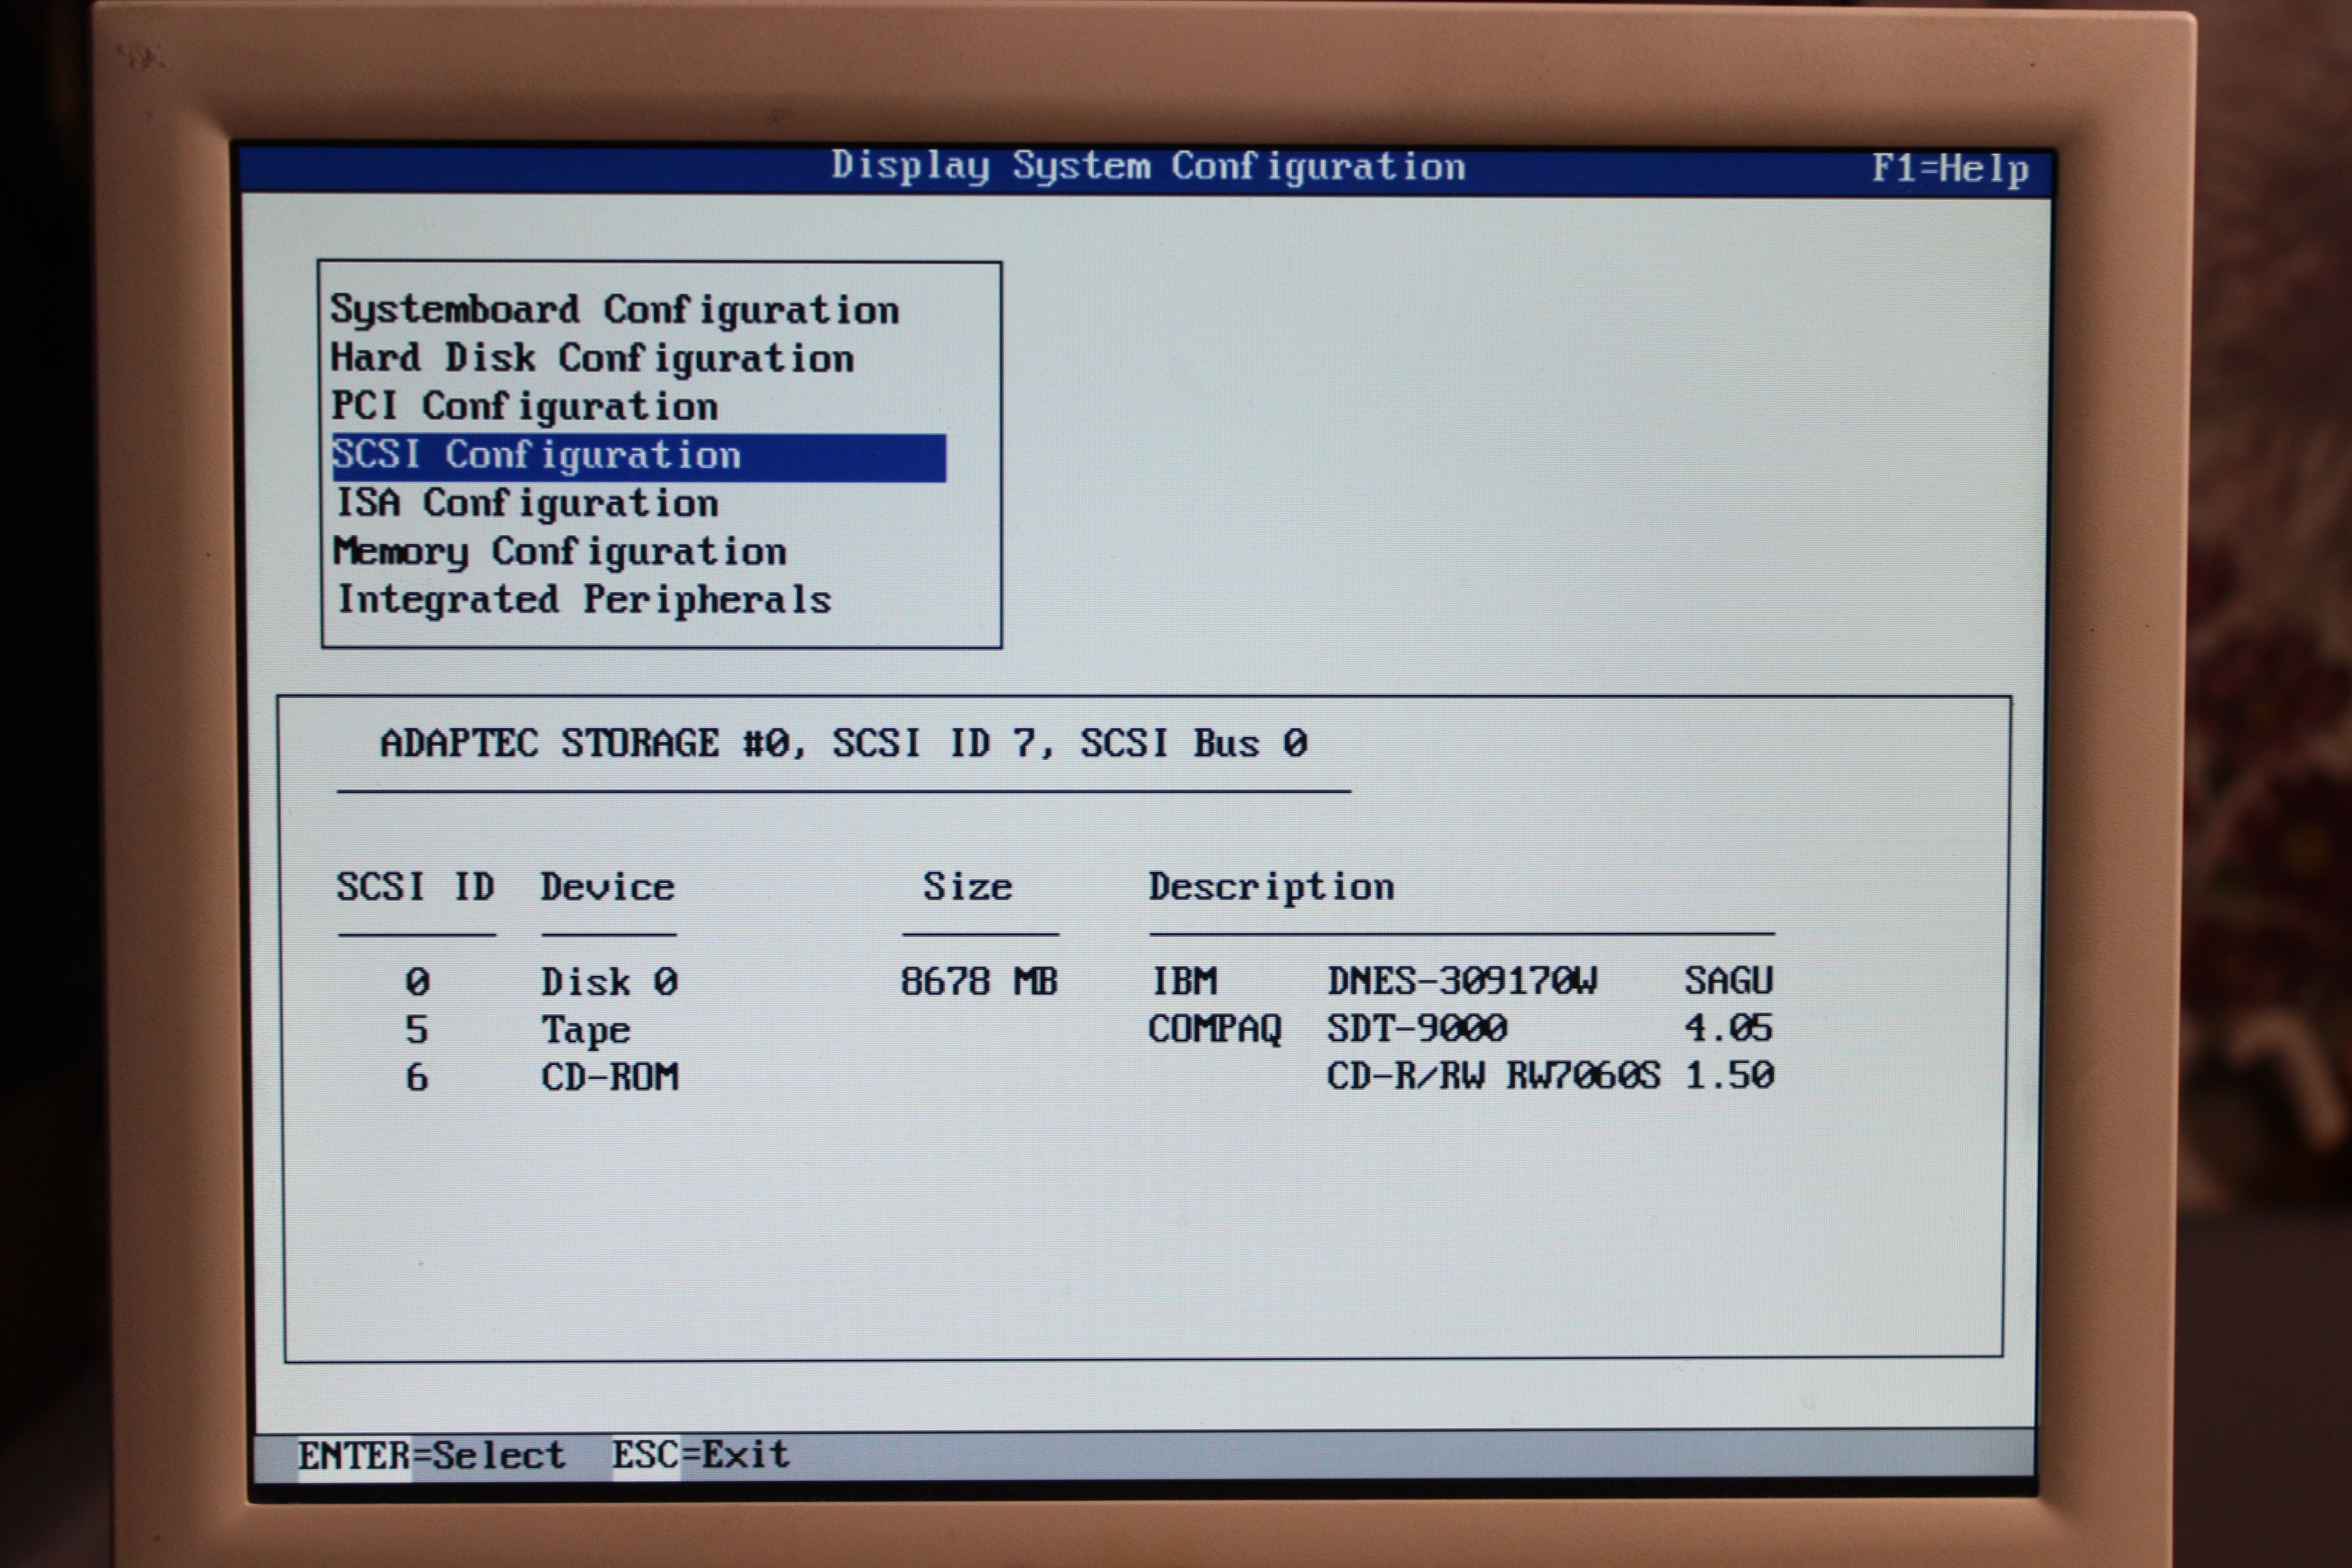Click ESC=Exit in status bar

[x=700, y=1454]
